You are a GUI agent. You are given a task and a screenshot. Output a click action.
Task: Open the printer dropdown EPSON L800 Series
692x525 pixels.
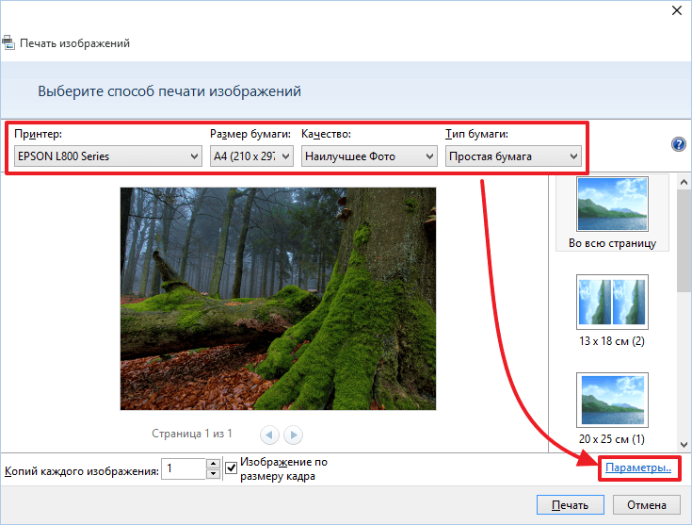[x=108, y=156]
